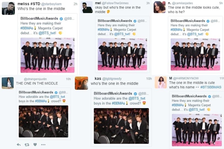Click the reply arrow icon under strangersjustin's tweet
The width and height of the screenshot is (224, 149).
(18, 145)
